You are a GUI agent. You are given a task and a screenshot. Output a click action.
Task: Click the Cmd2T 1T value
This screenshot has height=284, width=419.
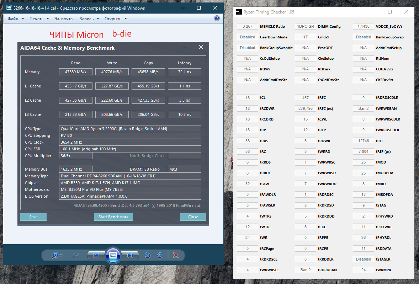[306, 37]
